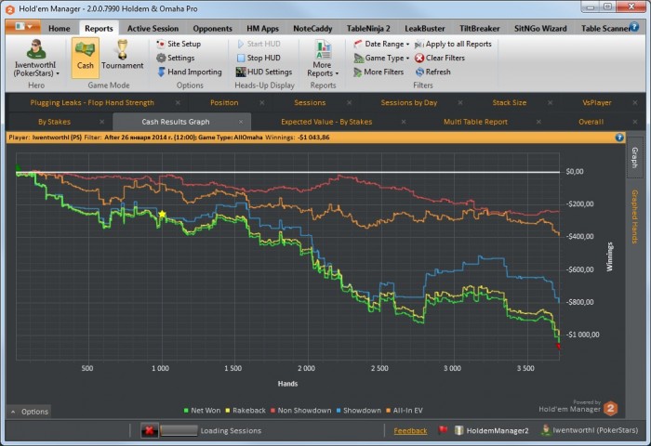
Task: Click Clear Filters
Action: (x=440, y=58)
